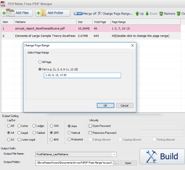Click the PDFMate app logo icon
The image size is (185, 170).
(x=3, y=4)
